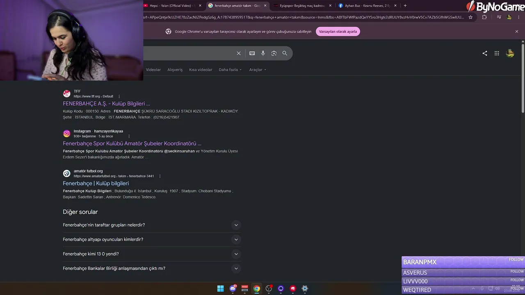The image size is (525, 295).
Task: Open "Fenerbahçe | Kulüp bilgileri" result
Action: 96,183
